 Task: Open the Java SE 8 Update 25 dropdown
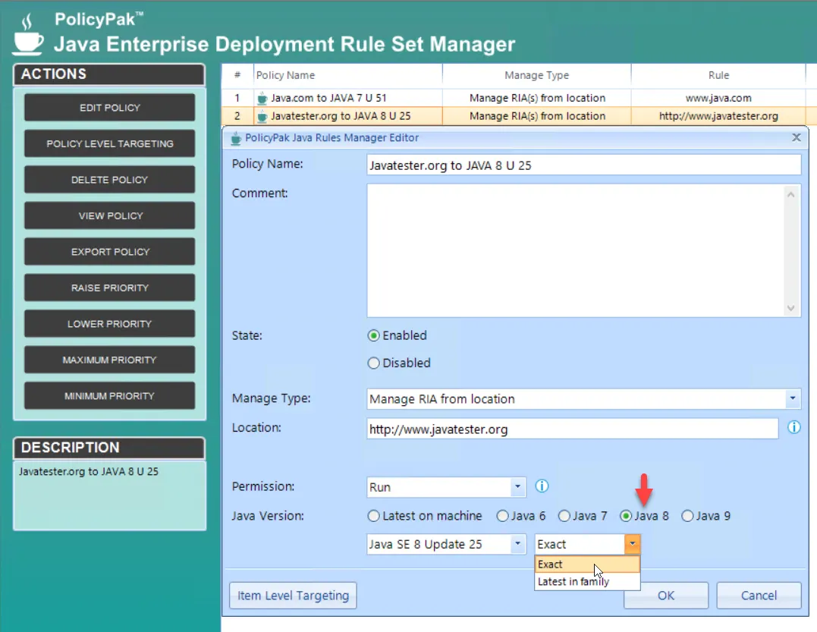(x=517, y=544)
